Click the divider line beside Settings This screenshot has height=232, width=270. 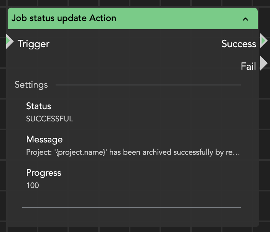[x=148, y=85]
